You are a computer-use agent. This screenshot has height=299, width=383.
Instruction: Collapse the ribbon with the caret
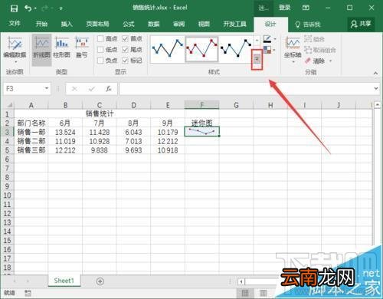(375, 73)
